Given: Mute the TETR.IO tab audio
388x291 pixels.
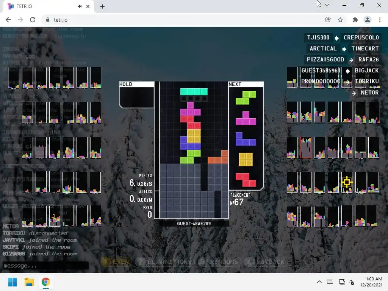Looking at the screenshot, I should (x=80, y=6).
